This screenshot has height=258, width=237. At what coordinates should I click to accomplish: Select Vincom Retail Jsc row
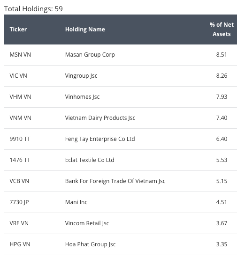[121, 223]
